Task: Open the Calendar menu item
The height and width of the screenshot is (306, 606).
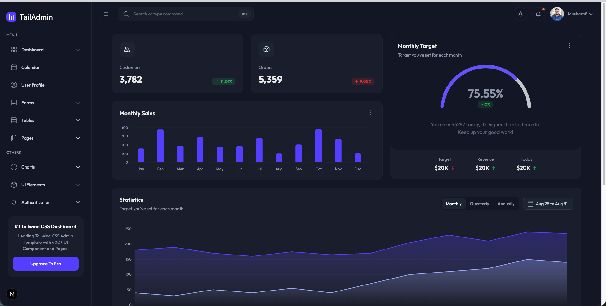Action: coord(46,67)
